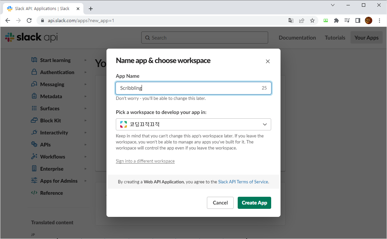Viewport: 387px width, 239px height.
Task: Expand the Messaging section arrow
Action: pyautogui.click(x=86, y=84)
